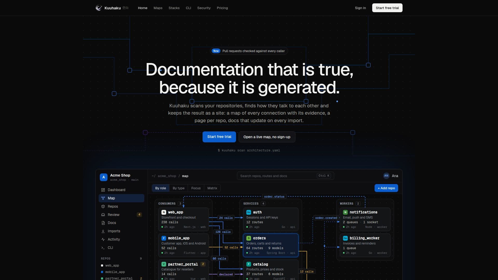This screenshot has width=498, height=280.
Task: Select mobile_app in the Repos list
Action: pyautogui.click(x=115, y=272)
